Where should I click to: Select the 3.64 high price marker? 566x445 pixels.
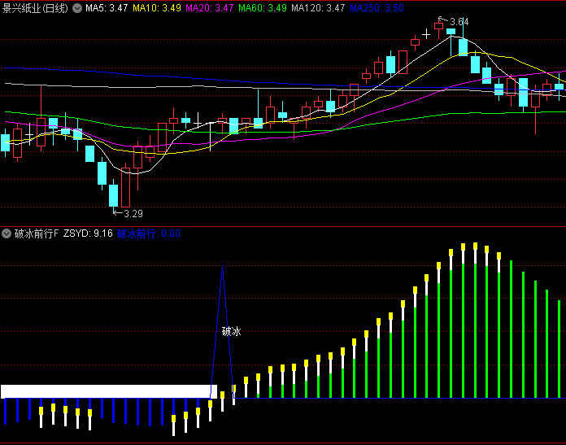coord(458,21)
